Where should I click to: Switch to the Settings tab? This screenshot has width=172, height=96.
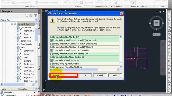point(39,46)
